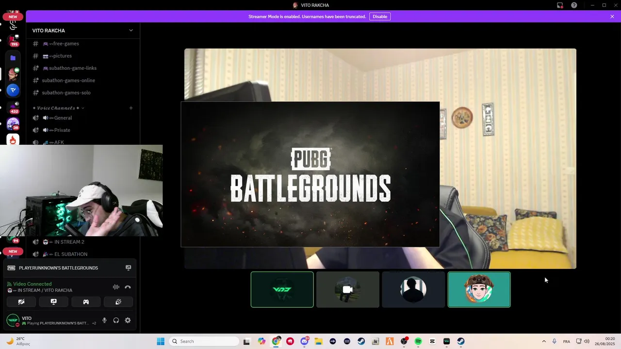Start an activity with gamepad button

point(86,301)
